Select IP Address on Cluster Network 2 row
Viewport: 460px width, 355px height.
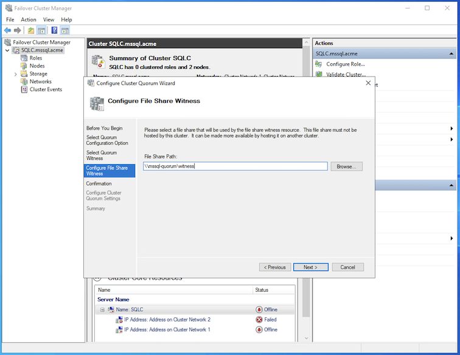point(195,320)
